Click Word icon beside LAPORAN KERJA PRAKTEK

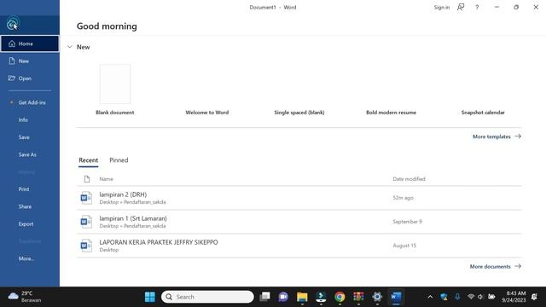coord(86,246)
